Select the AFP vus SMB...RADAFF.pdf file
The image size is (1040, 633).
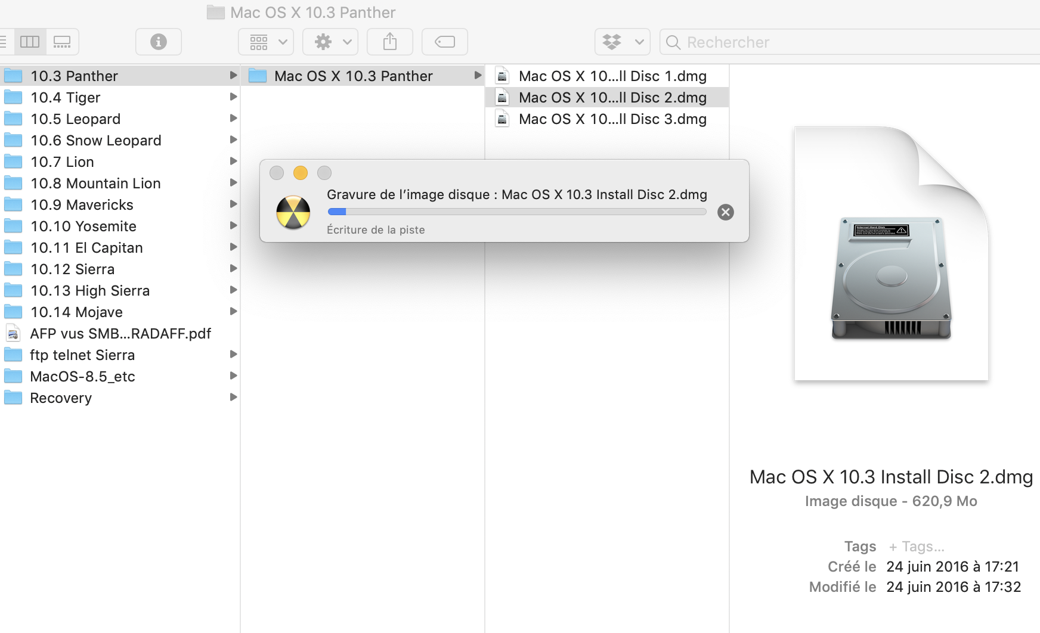[120, 333]
